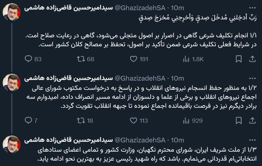
Task: Click author display name on third tweet
Action: tap(69, 140)
